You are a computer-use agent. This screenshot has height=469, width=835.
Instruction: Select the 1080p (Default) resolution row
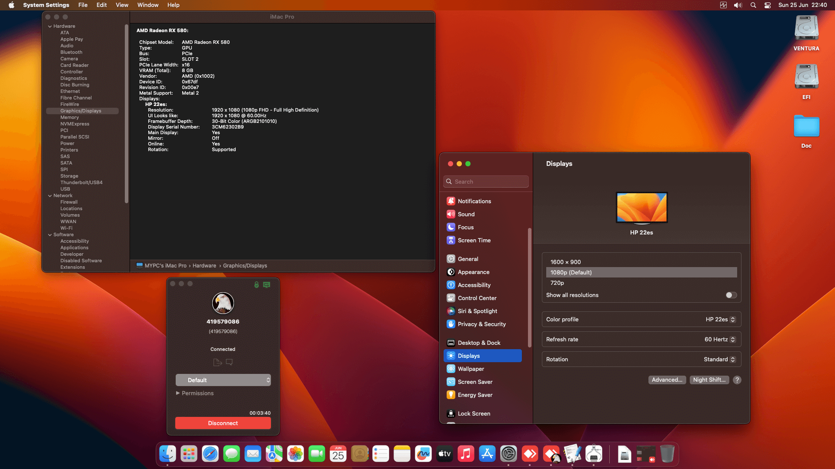click(641, 272)
